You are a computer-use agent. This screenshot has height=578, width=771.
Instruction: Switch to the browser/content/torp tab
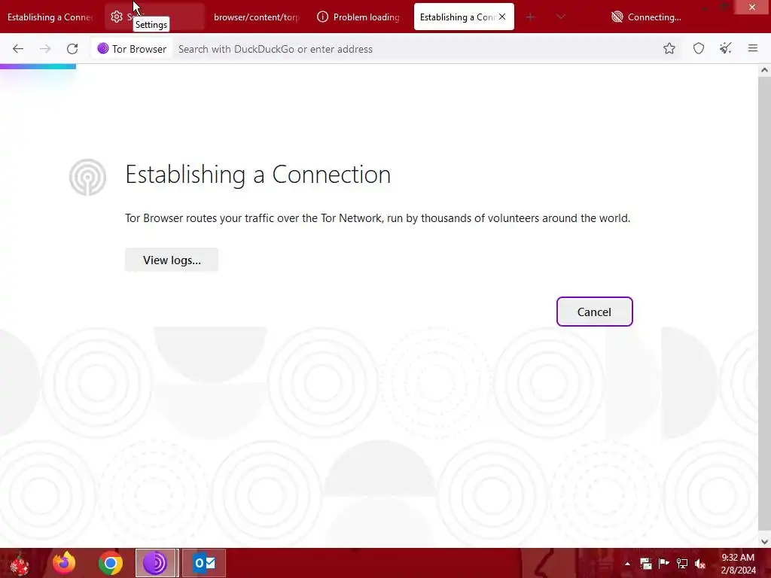pos(256,17)
